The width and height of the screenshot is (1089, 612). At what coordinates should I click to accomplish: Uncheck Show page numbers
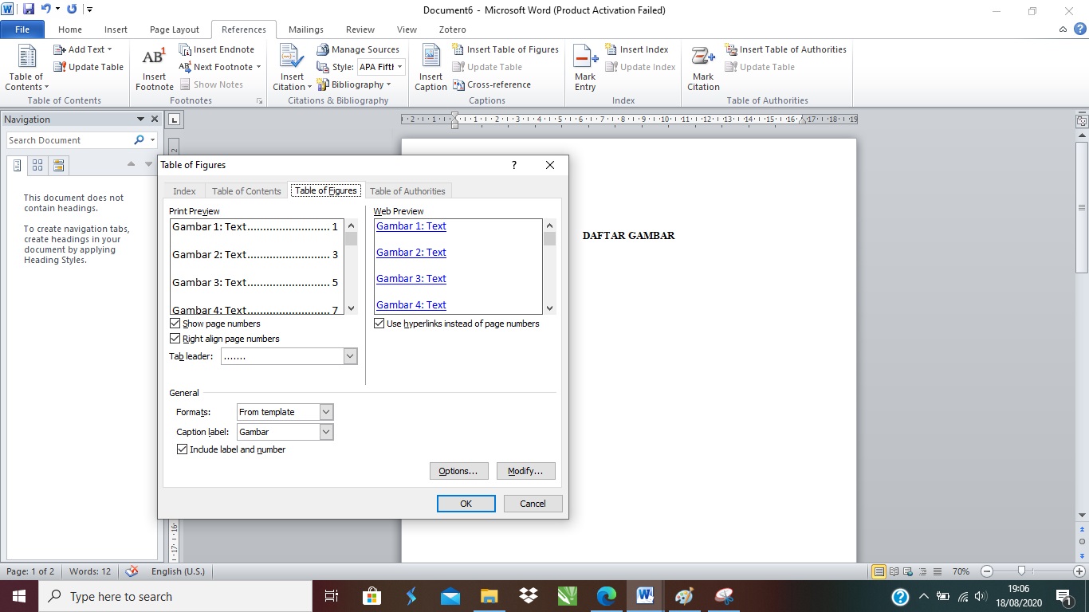[174, 324]
